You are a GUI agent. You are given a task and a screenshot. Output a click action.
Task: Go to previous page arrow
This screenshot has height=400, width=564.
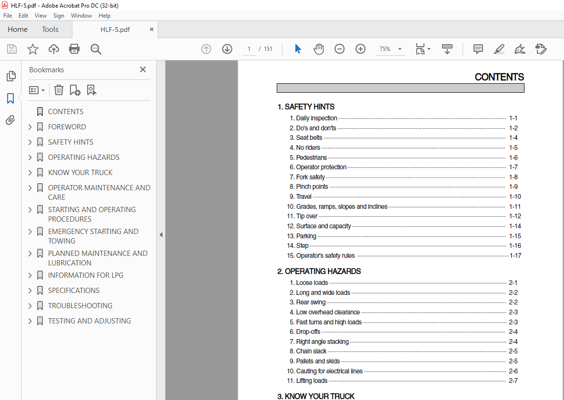pos(206,49)
